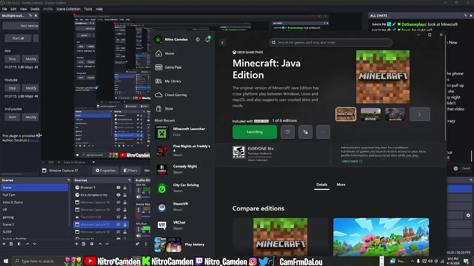474x266 pixels.
Task: Go back with Xbox app back arrow
Action: 222,42
